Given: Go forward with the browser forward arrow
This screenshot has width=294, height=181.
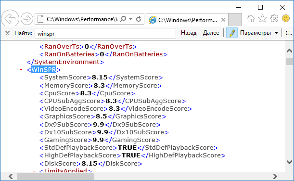Looking at the screenshot, I should pyautogui.click(x=27, y=19).
